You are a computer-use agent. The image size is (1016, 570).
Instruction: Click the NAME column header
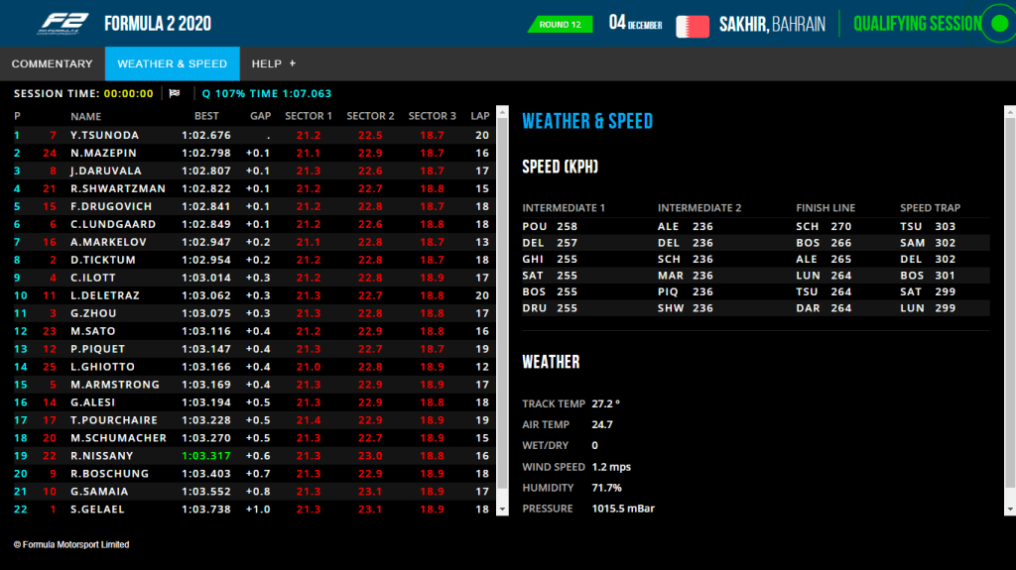coord(85,117)
